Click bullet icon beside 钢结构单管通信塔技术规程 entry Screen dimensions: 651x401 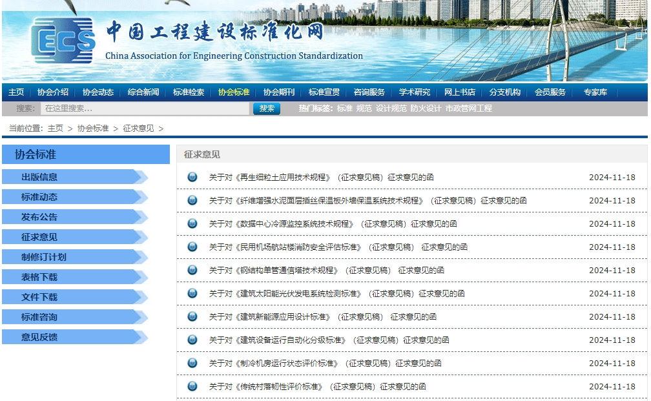pos(192,270)
